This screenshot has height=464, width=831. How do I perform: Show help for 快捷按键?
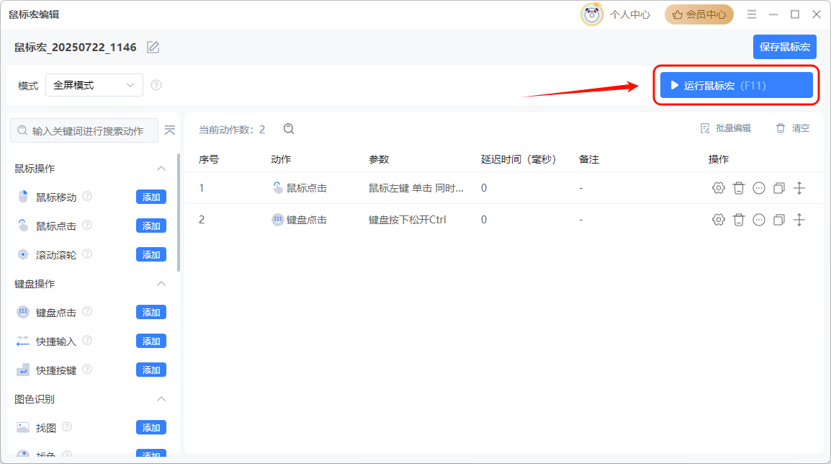point(87,369)
